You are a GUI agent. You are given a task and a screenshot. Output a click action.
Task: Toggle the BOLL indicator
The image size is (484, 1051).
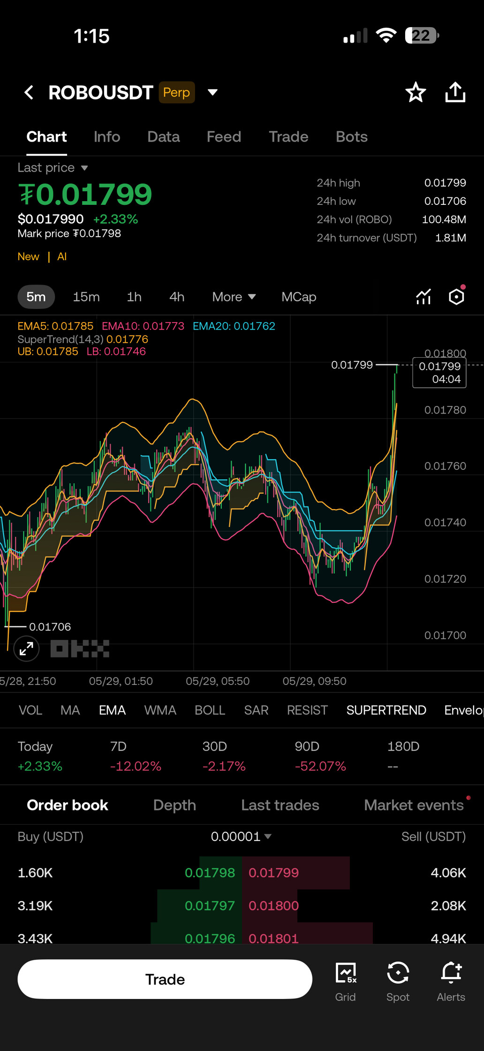[210, 710]
